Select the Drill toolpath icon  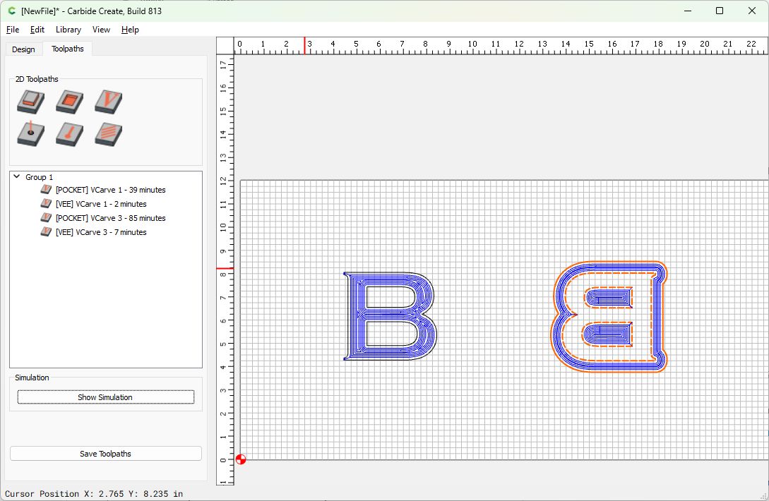tap(31, 134)
